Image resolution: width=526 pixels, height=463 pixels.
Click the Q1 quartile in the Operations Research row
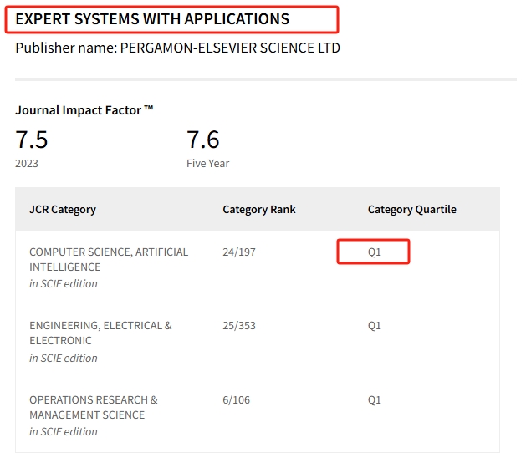(x=374, y=399)
